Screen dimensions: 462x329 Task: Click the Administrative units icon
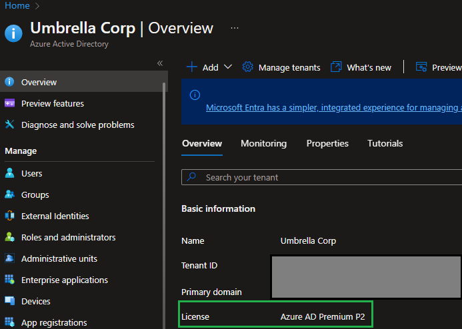coord(9,258)
